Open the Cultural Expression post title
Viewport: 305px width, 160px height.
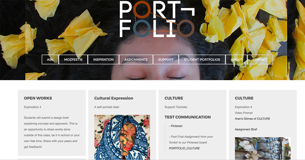(x=114, y=98)
